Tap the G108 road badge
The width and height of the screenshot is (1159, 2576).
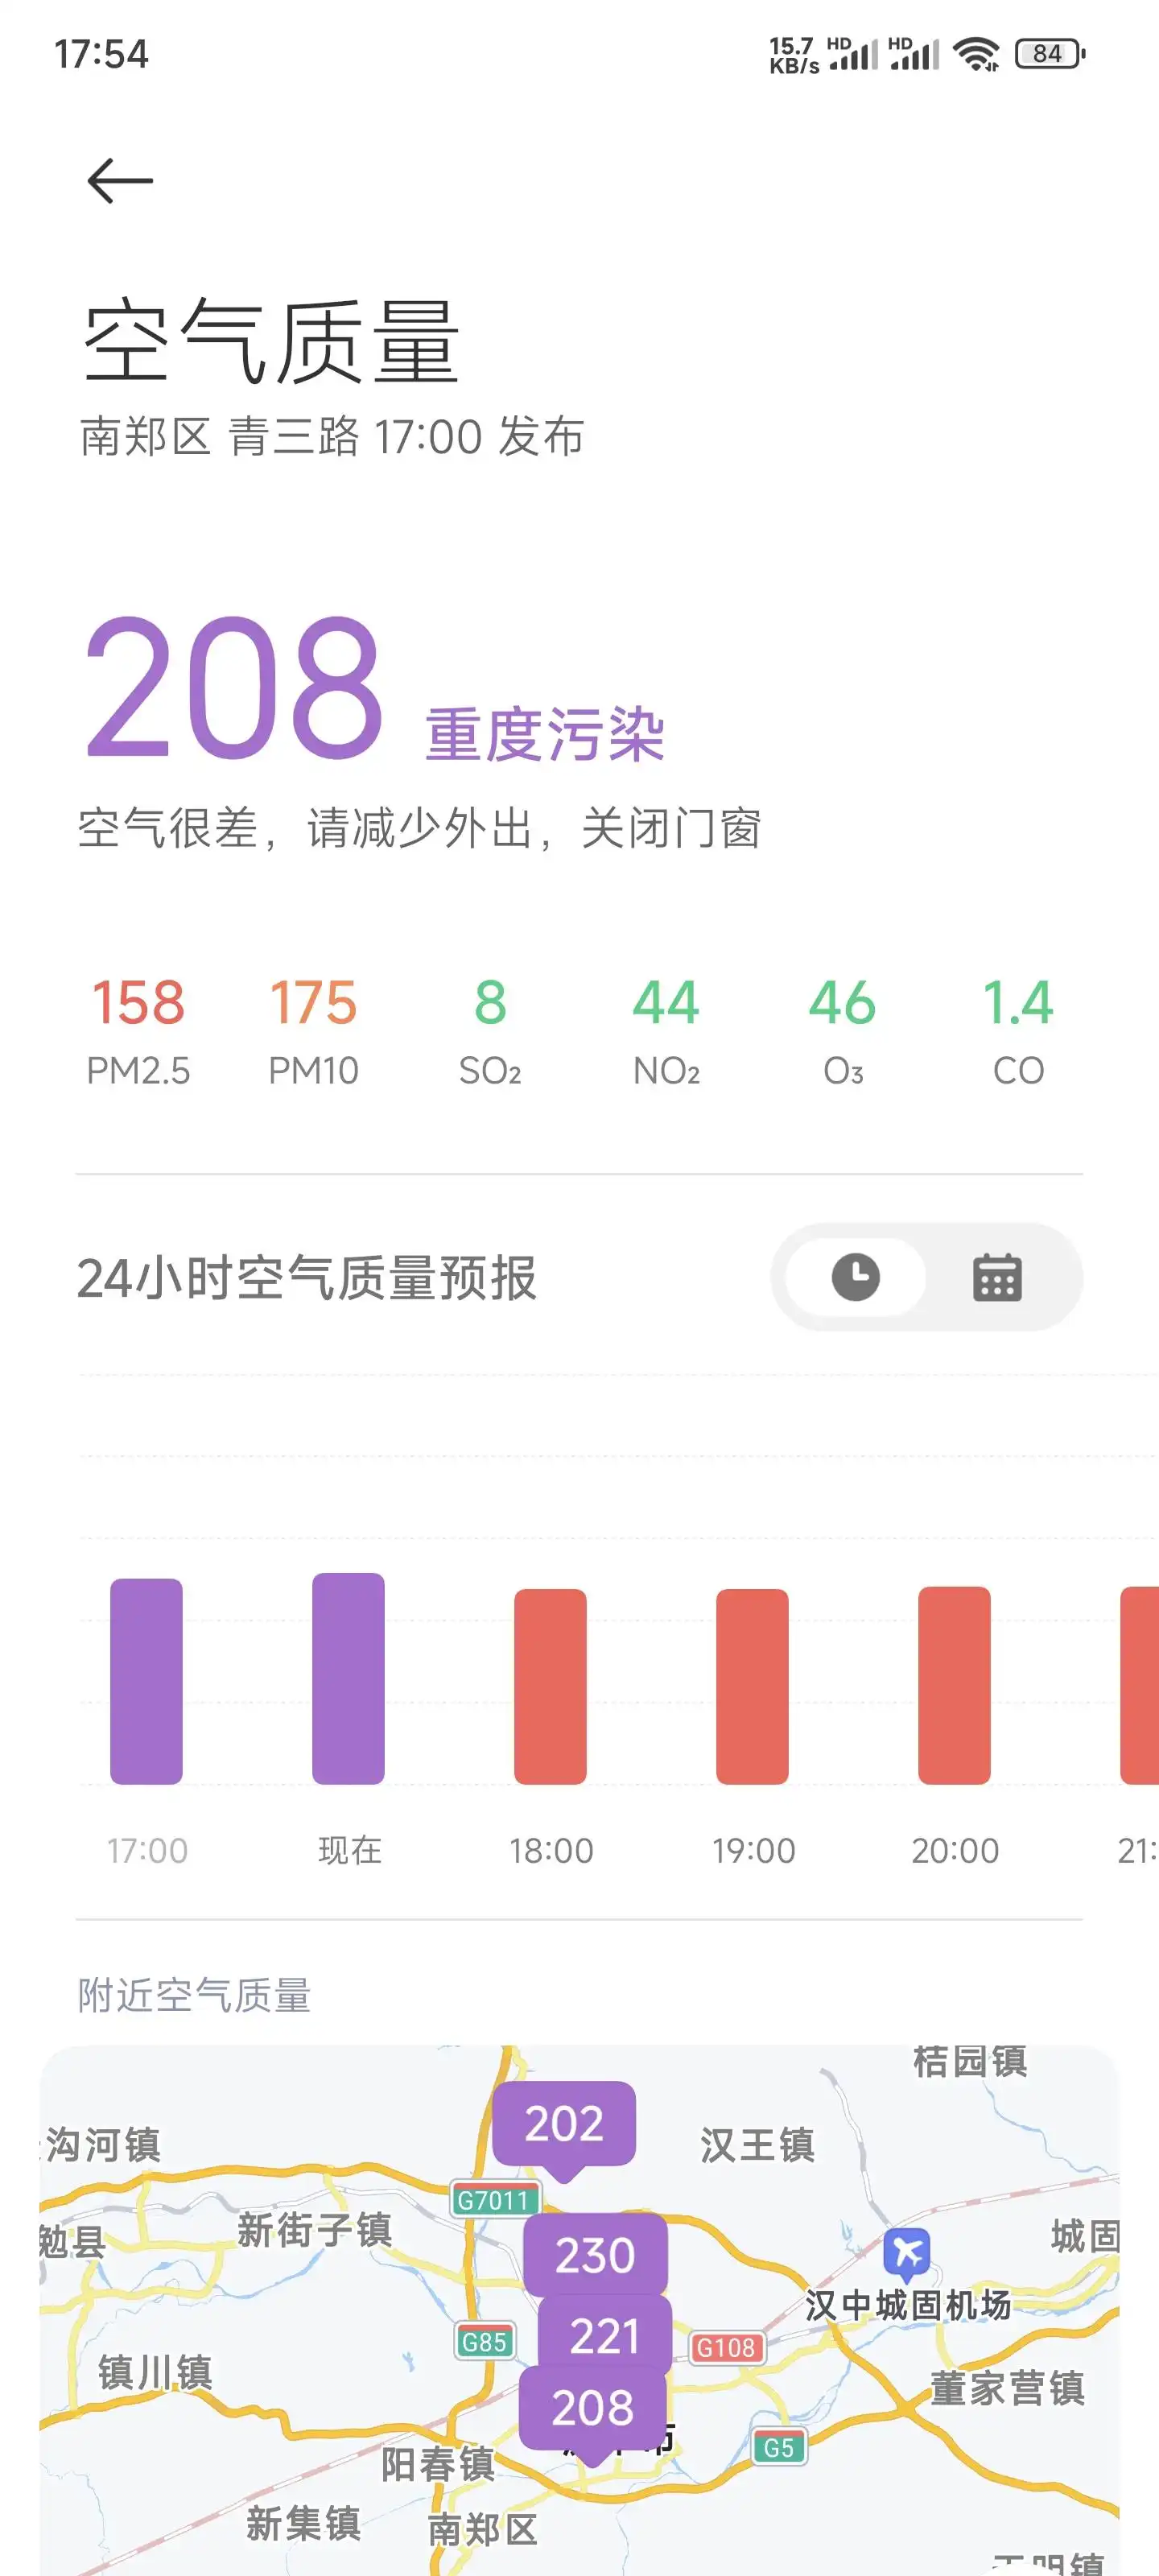pyautogui.click(x=726, y=2347)
